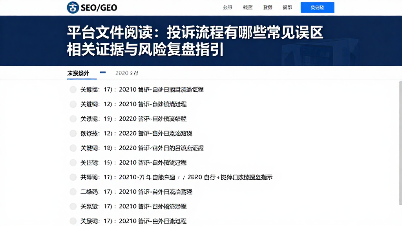This screenshot has height=226, width=402.
Task: Select the radio for the "二维码" row
Action: click(x=73, y=192)
